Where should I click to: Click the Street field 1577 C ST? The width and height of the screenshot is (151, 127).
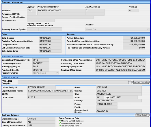pos(119,87)
